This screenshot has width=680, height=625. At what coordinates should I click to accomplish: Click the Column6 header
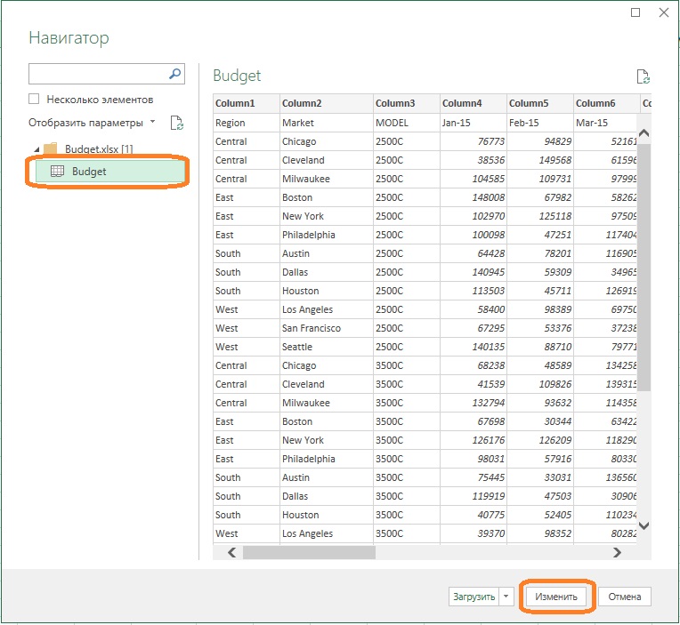pos(607,103)
